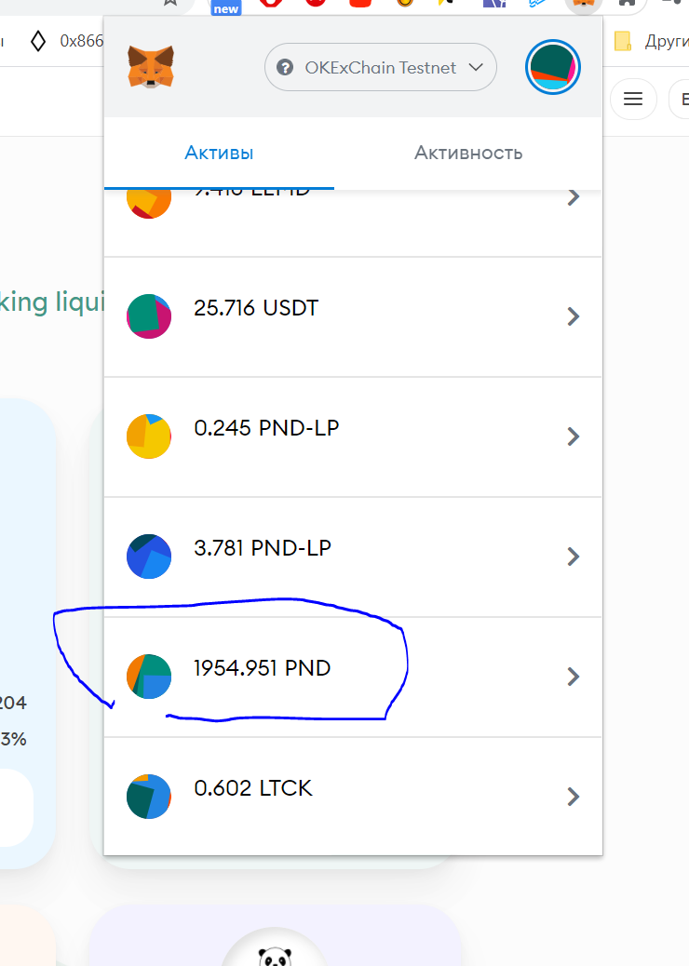Click the LTCK token icon
Viewport: 689px width, 966px height.
[x=149, y=797]
